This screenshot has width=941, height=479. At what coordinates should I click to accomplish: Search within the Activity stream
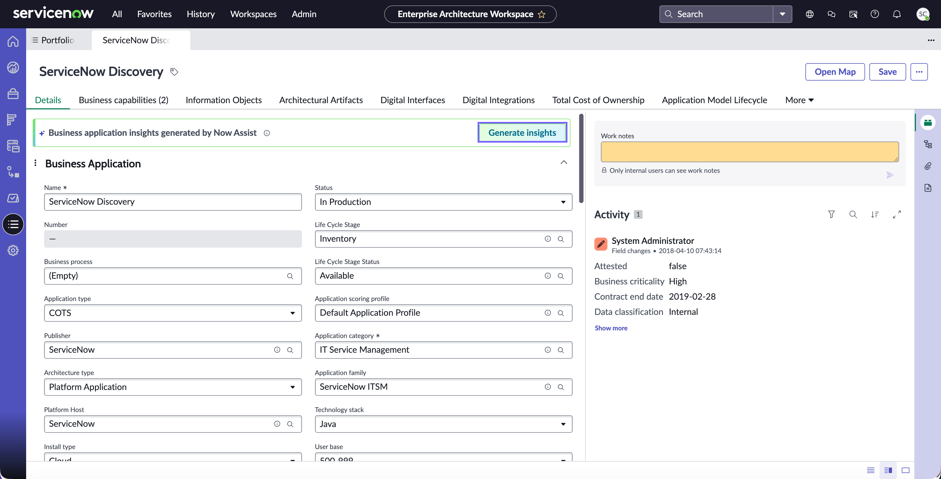pyautogui.click(x=853, y=214)
